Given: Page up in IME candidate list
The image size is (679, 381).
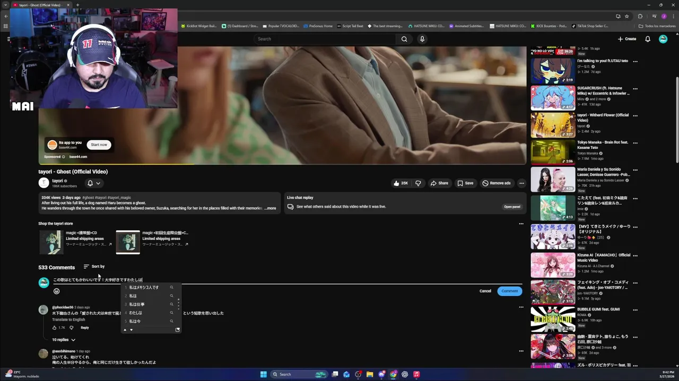Looking at the screenshot, I should pos(125,330).
